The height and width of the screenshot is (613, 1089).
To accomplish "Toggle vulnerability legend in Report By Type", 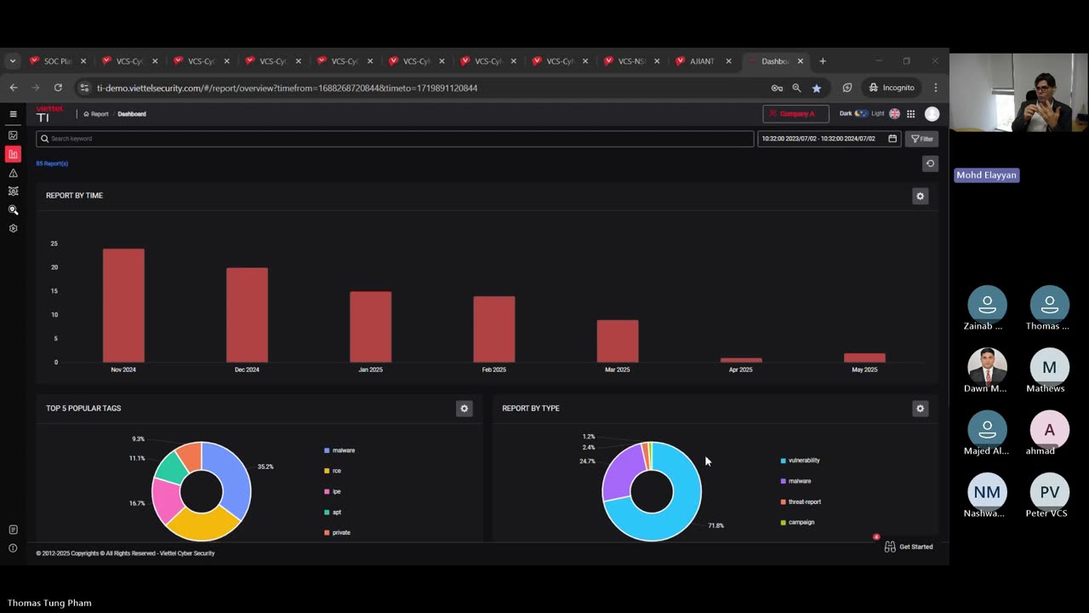I will click(x=800, y=461).
